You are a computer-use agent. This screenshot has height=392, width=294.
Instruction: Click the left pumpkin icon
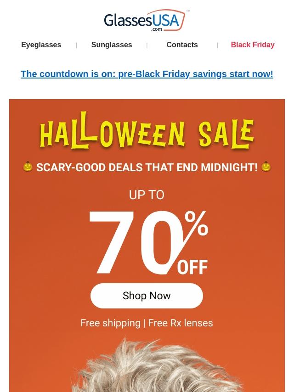[28, 166]
